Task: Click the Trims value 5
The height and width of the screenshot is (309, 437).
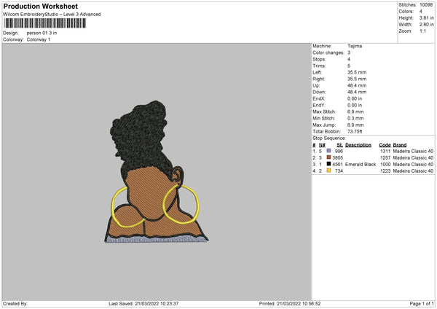Action: [349, 66]
